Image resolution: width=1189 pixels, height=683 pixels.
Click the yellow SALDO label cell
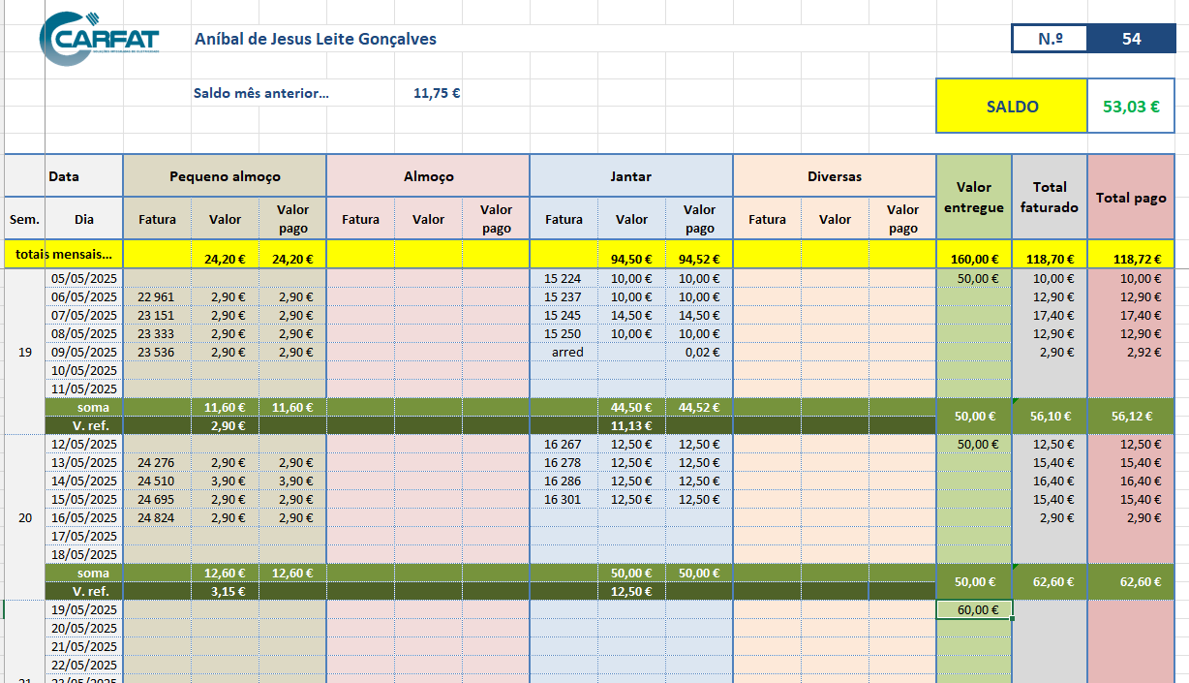point(1012,107)
